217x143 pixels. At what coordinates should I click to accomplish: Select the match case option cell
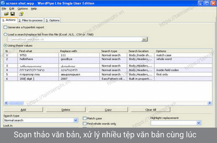[183, 55]
